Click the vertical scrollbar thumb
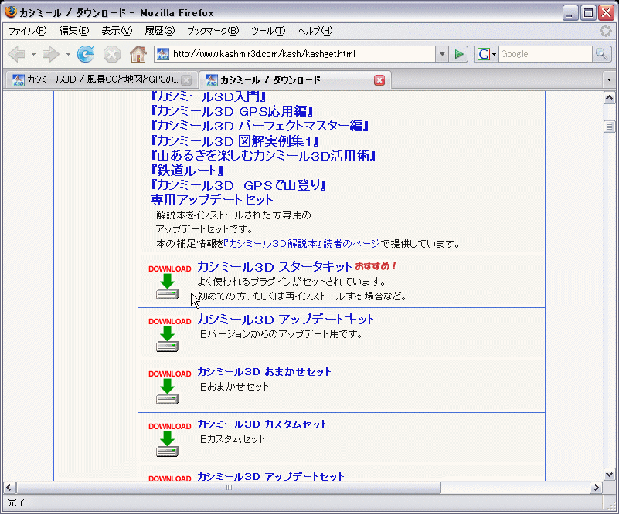The width and height of the screenshot is (619, 514). [609, 127]
